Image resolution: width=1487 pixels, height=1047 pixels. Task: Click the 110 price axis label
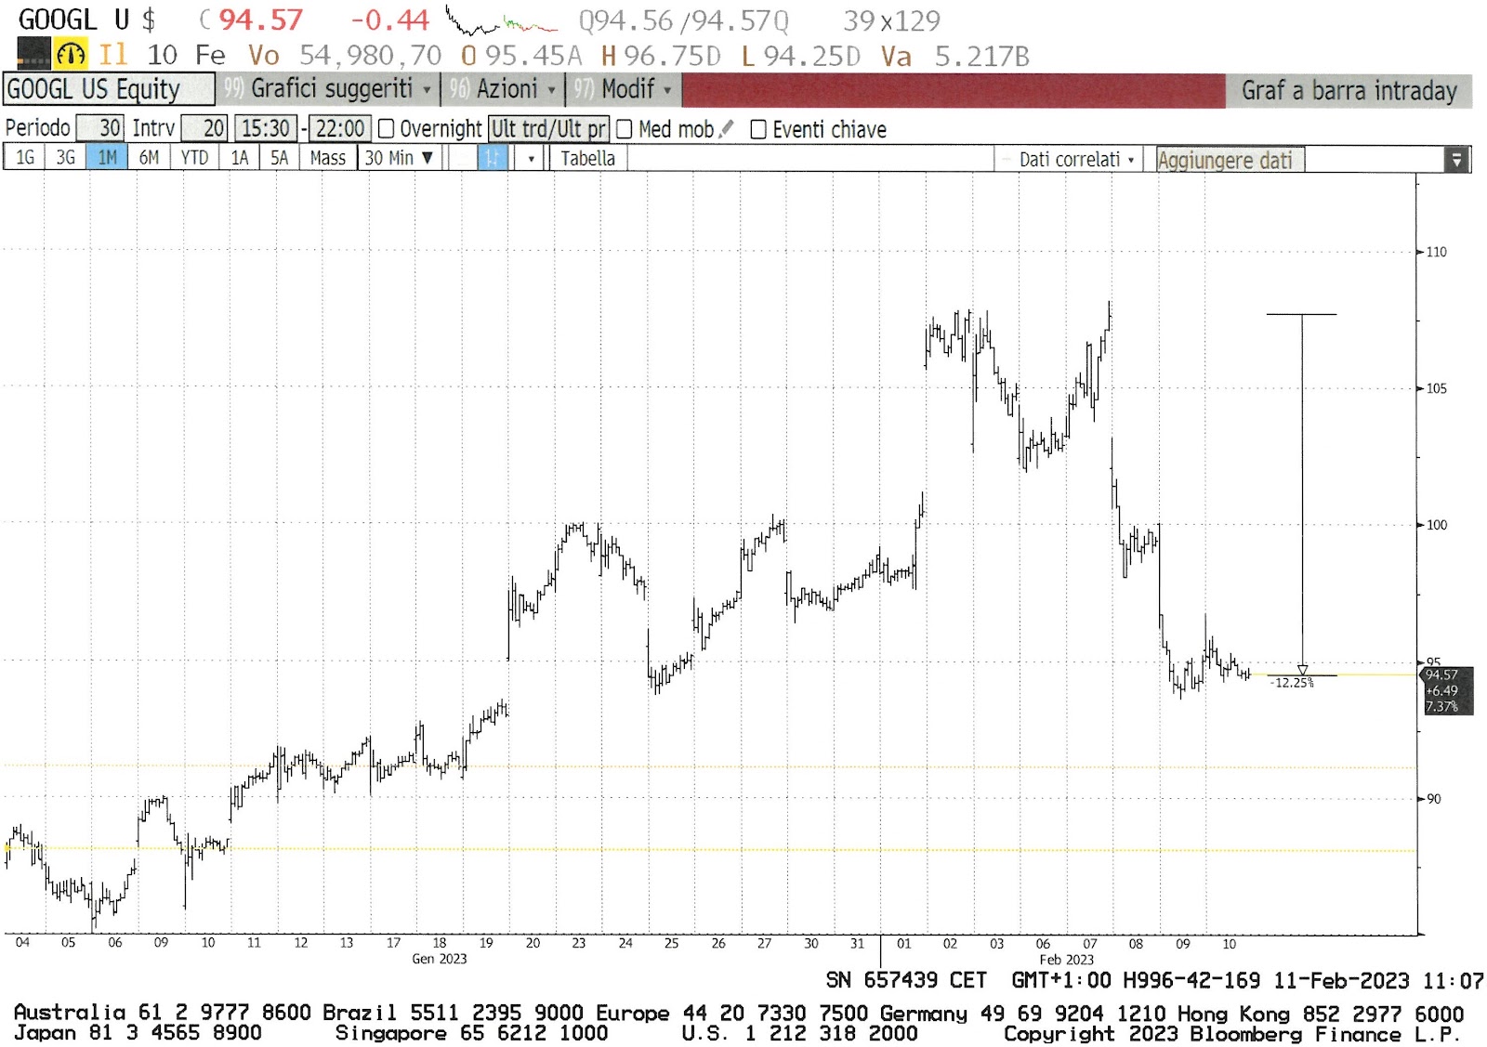[x=1436, y=252]
